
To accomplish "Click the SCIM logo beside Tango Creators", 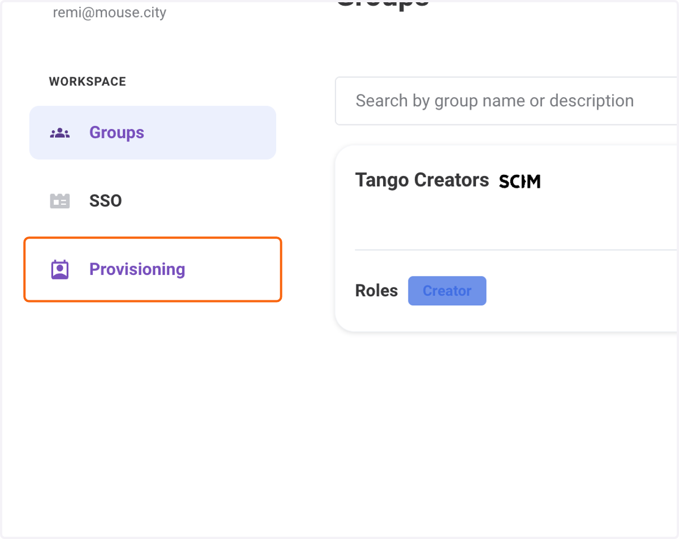I will point(519,181).
